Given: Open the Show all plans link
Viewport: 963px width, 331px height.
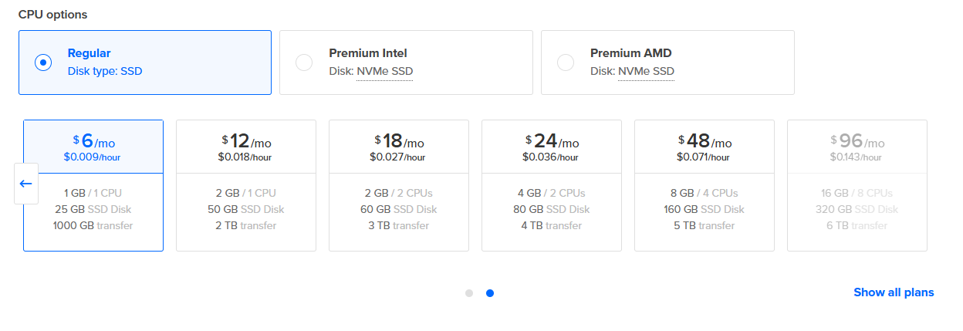Looking at the screenshot, I should tap(894, 292).
